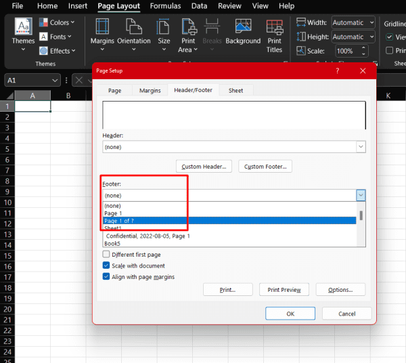
Task: Click the Print Preview button
Action: (x=284, y=290)
